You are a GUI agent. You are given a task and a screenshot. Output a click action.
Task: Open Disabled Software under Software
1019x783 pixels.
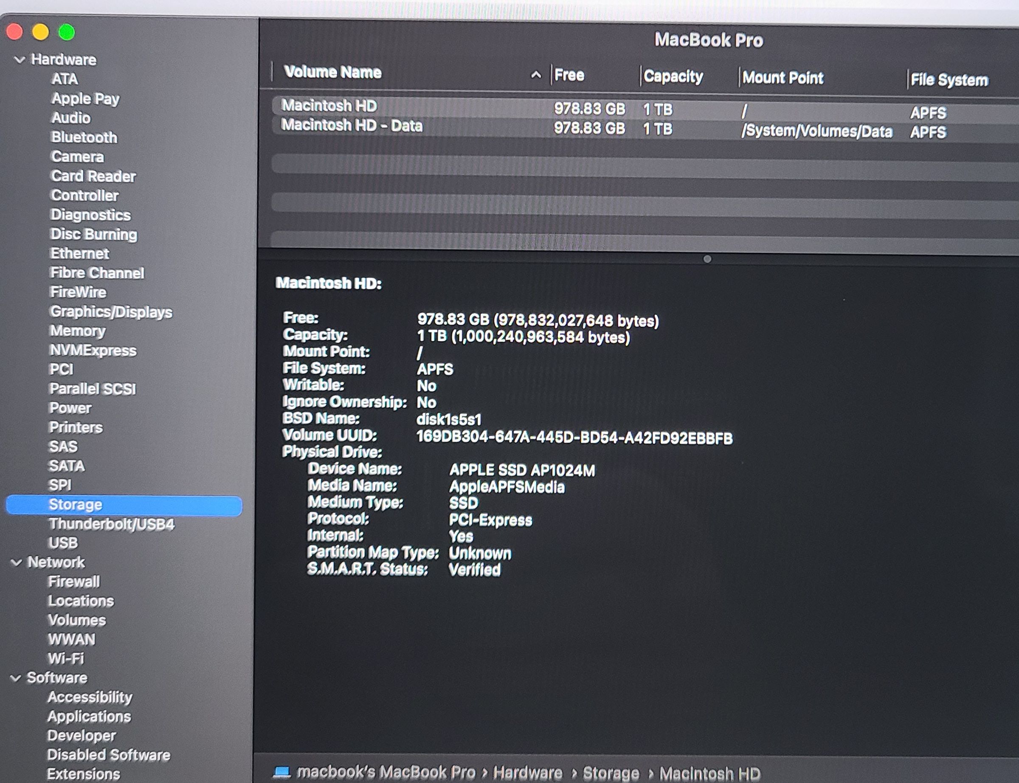point(109,755)
